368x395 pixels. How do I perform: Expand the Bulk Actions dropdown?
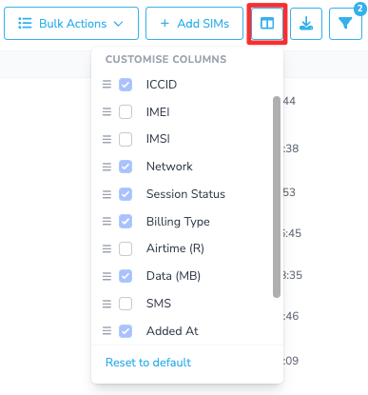pos(71,24)
